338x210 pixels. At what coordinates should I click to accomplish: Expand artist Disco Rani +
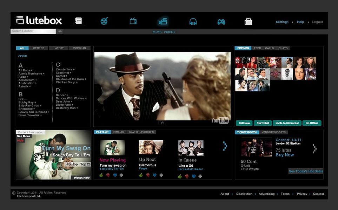[x=64, y=105]
